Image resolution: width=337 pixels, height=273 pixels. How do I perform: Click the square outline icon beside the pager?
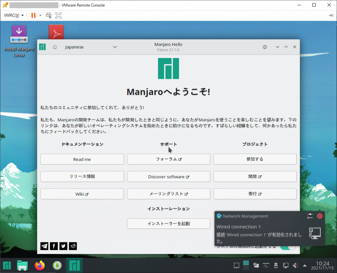pyautogui.click(x=236, y=266)
